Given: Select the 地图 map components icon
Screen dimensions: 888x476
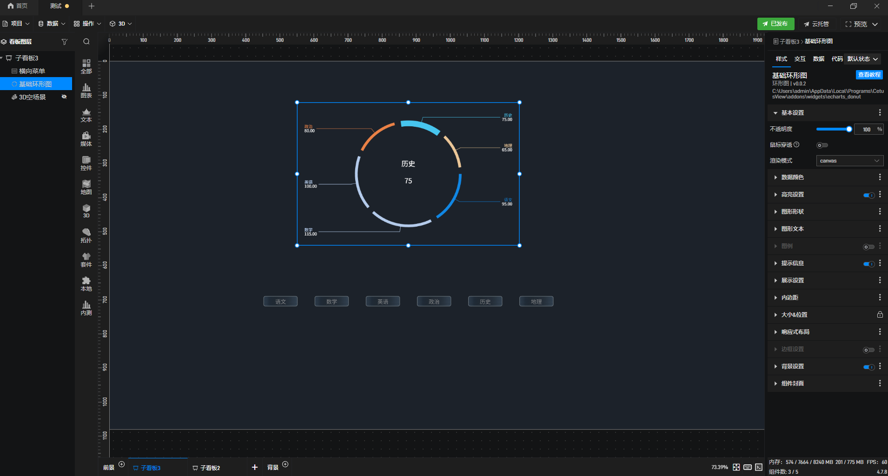Looking at the screenshot, I should click(x=86, y=188).
